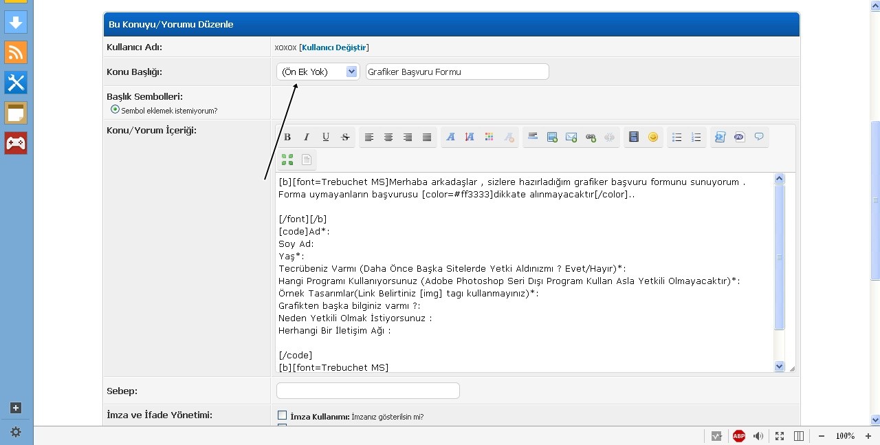Image resolution: width=880 pixels, height=445 pixels.
Task: Insert a video into the post
Action: pos(634,138)
